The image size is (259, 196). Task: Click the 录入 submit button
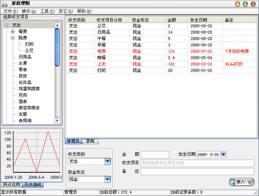[x=242, y=182]
